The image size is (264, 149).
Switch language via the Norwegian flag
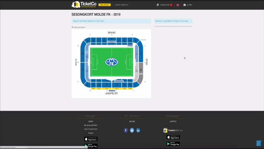[178, 5]
